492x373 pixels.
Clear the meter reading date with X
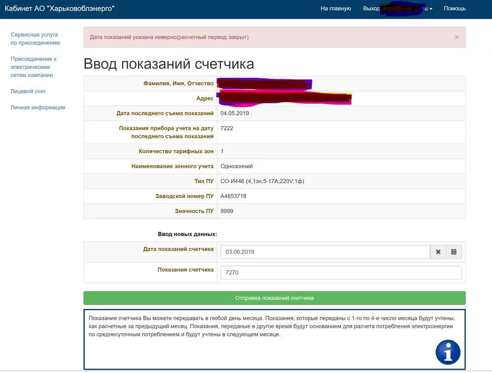pos(438,252)
